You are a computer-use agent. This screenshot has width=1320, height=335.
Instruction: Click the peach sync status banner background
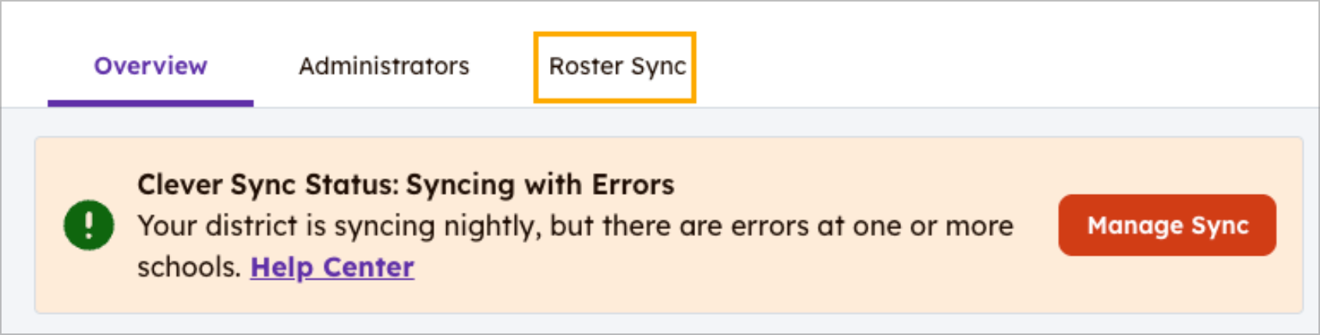click(702, 292)
